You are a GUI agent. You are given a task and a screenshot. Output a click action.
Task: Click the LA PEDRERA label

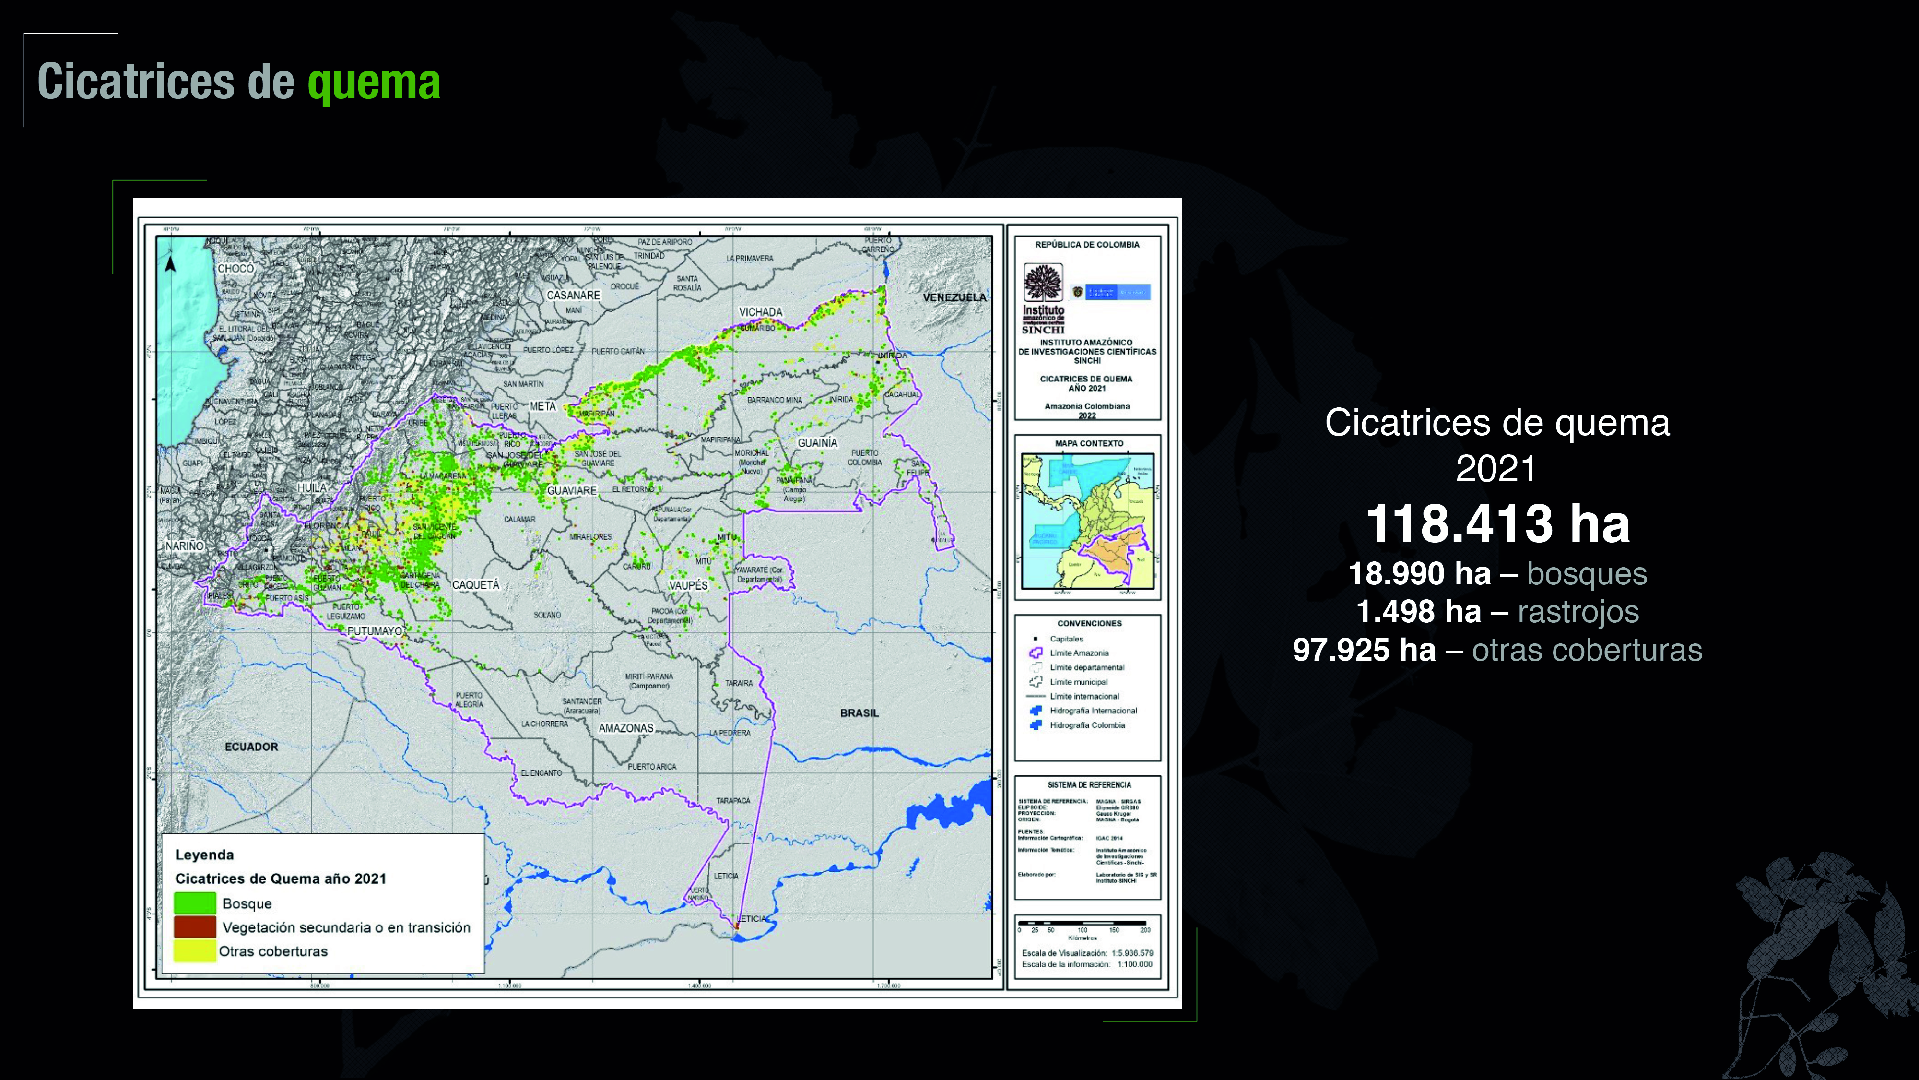pos(730,734)
